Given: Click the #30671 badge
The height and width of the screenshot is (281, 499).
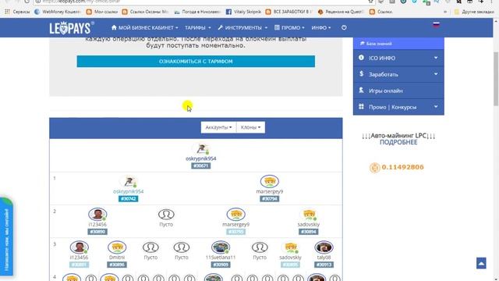Looking at the screenshot, I should (201, 165).
